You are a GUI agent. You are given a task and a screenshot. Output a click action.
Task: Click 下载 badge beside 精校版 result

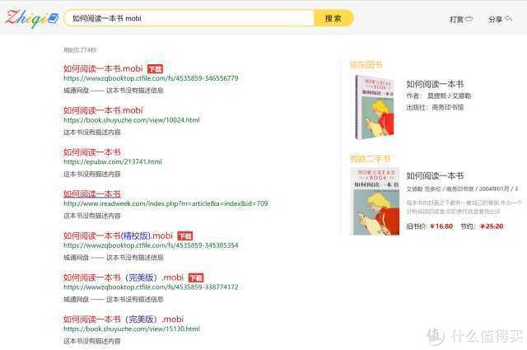click(x=185, y=236)
